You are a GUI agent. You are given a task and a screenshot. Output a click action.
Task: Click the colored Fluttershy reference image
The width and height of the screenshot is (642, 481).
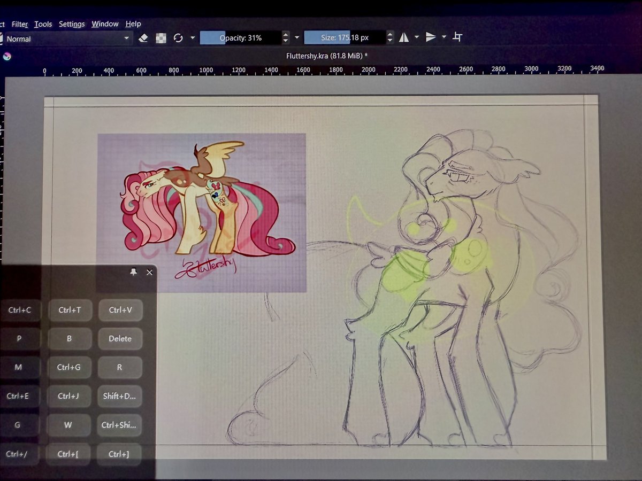pyautogui.click(x=202, y=213)
